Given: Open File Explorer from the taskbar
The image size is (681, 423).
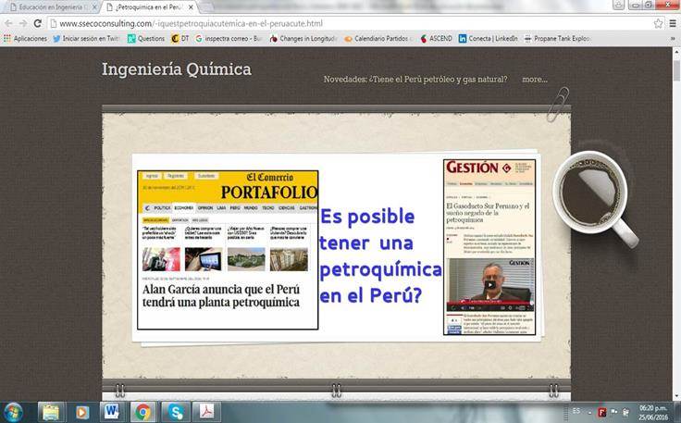Looking at the screenshot, I should point(51,412).
